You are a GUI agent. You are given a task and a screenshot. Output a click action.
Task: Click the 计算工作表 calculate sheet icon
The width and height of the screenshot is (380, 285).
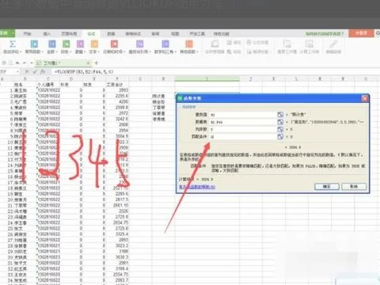pos(309,44)
